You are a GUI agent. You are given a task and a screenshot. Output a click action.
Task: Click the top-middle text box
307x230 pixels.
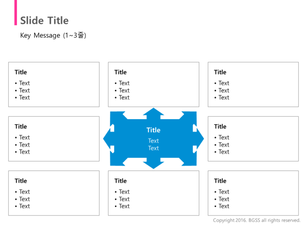pos(153,84)
